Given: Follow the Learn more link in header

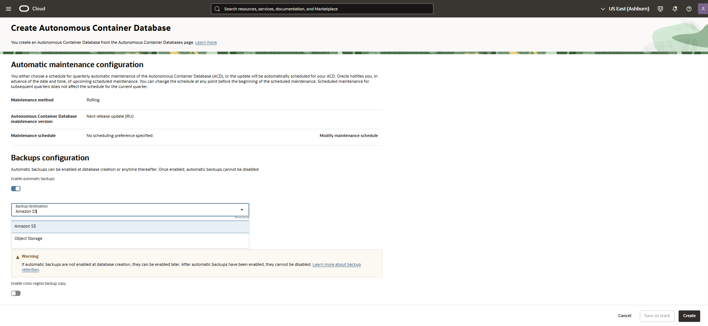Looking at the screenshot, I should (206, 43).
